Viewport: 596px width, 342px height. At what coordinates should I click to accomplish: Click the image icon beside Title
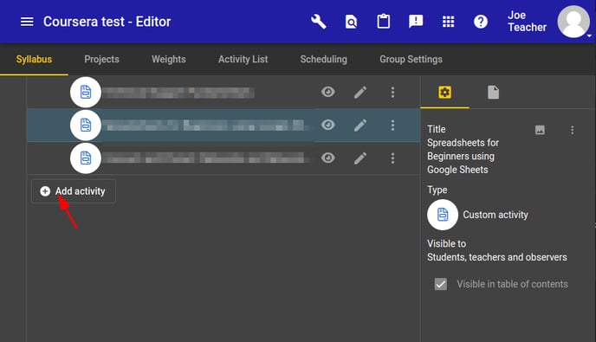[540, 130]
